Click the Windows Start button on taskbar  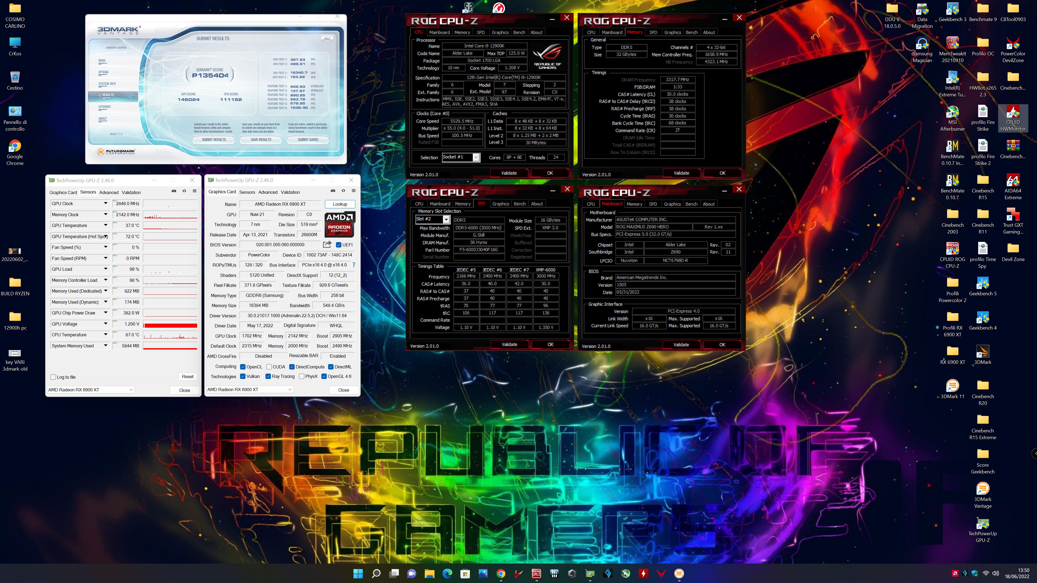point(358,573)
